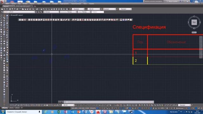
Task: Select the Rotate modify tool
Action: (x=4, y=30)
